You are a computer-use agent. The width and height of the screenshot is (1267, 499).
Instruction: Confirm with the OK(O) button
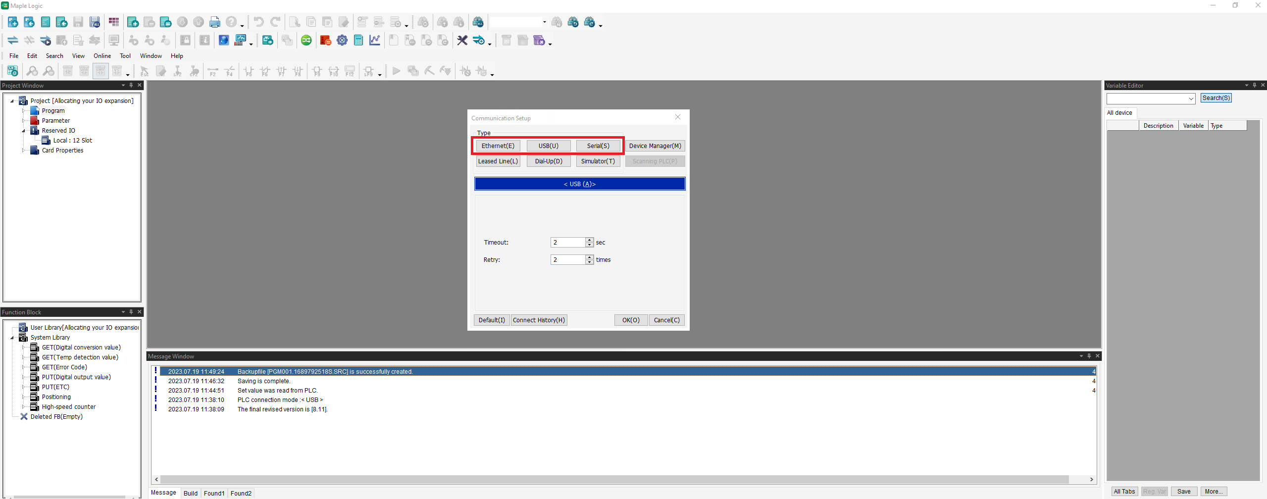631,320
